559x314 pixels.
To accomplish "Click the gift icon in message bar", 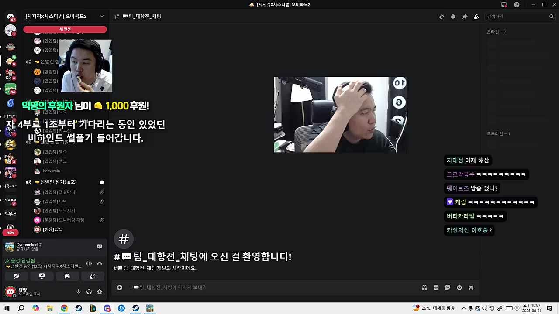I will point(424,288).
